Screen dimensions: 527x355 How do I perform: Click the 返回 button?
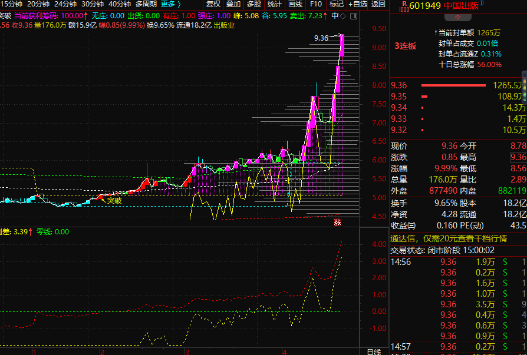click(x=378, y=4)
